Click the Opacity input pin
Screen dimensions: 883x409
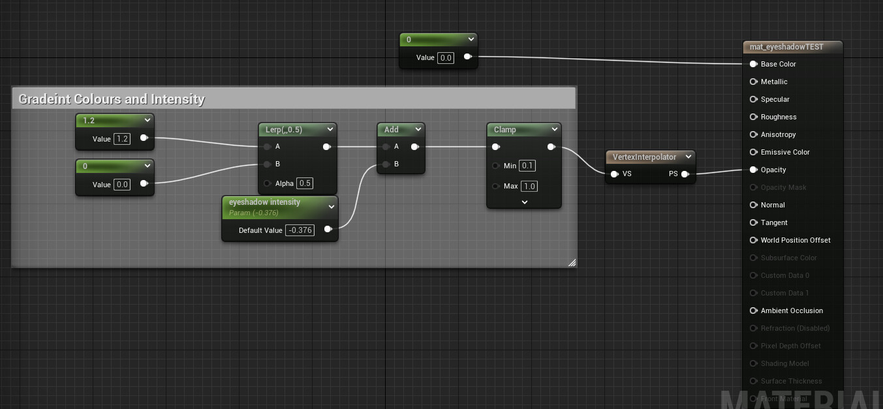point(754,170)
